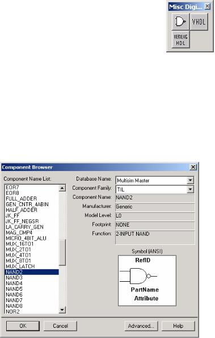
Task: Select NAND5 in the component list
Action: (x=32, y=289)
